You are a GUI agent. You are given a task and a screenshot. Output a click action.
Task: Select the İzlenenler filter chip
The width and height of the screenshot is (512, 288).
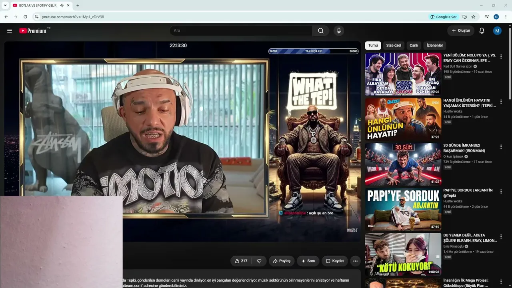(x=435, y=46)
